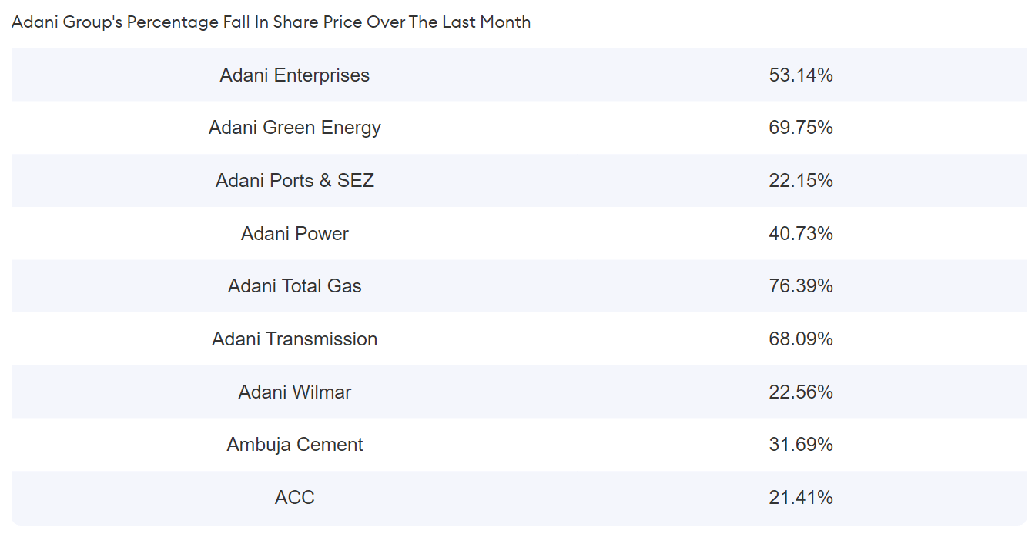Click the 22.15% fall value

pos(801,181)
